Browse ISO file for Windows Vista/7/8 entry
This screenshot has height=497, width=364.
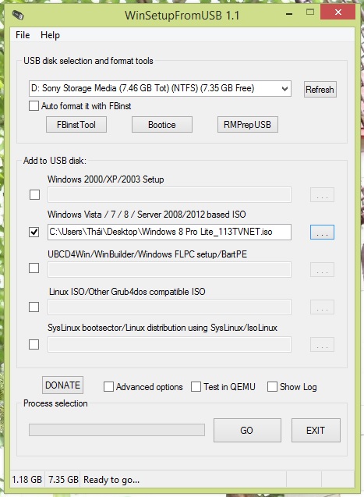point(322,233)
